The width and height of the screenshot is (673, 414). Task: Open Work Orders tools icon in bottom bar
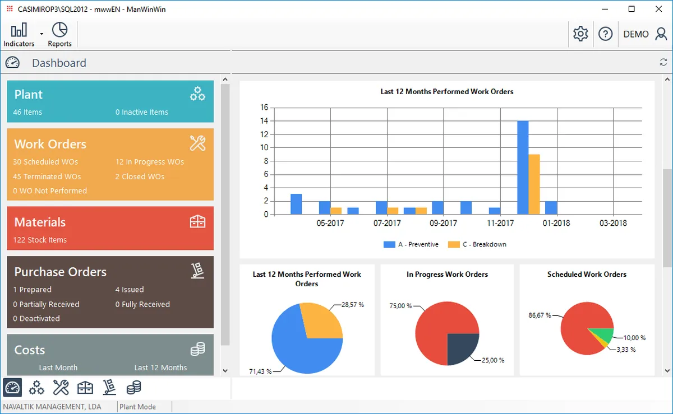[61, 387]
